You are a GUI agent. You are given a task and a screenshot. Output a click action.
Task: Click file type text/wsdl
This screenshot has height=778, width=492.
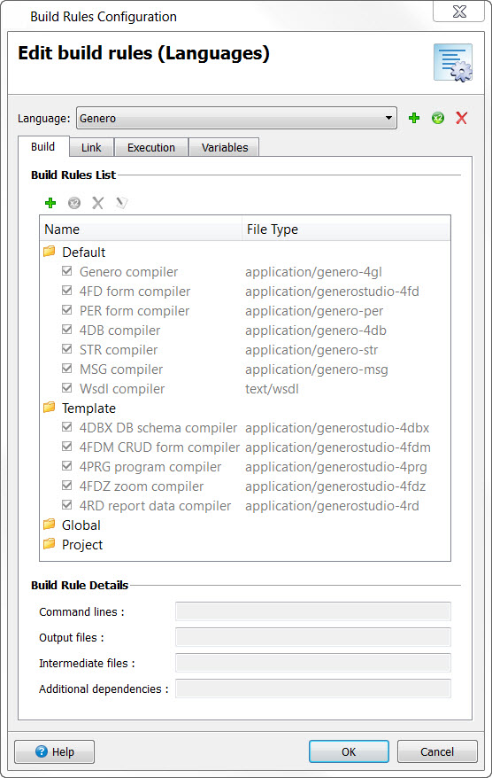tap(272, 389)
